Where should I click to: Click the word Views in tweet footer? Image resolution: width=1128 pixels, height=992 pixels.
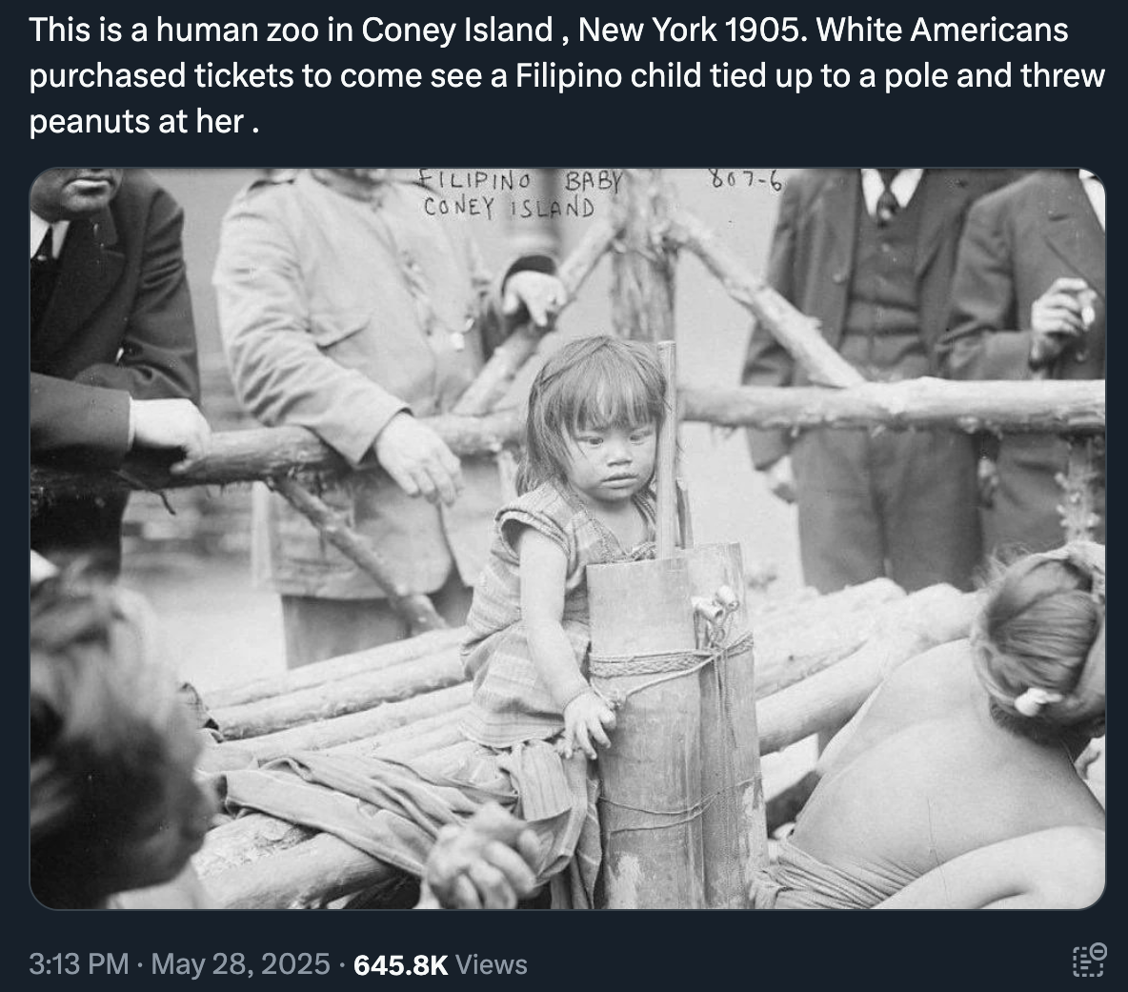coord(492,964)
